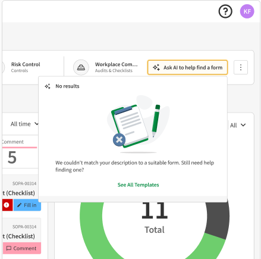Click the sparkle icon beside No results

tap(48, 86)
